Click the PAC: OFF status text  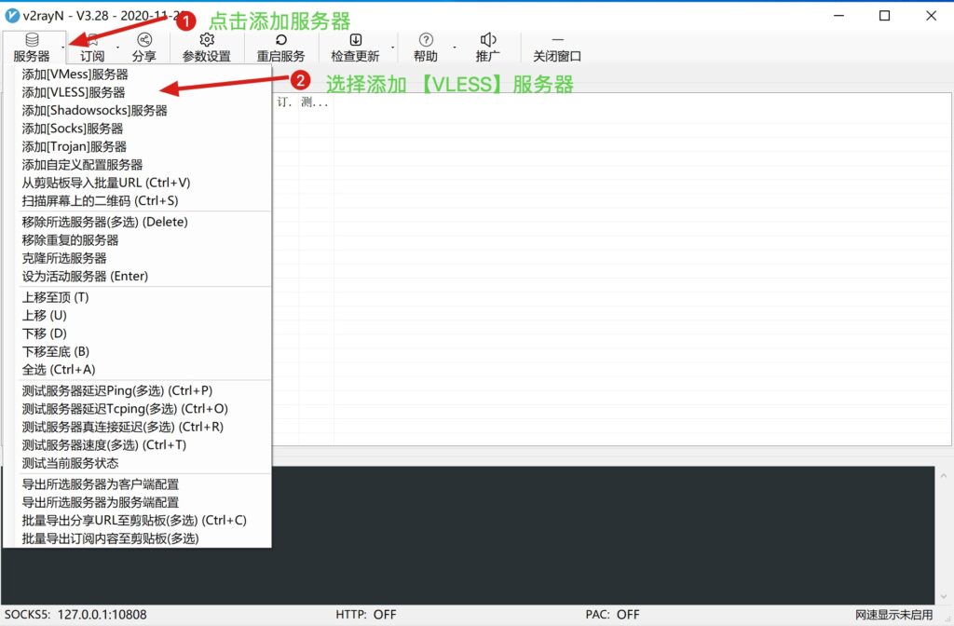[x=612, y=615]
